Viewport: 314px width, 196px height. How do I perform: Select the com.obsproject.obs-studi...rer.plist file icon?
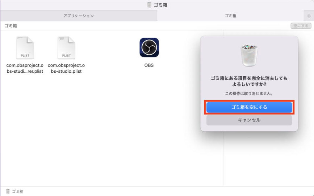coord(25,48)
